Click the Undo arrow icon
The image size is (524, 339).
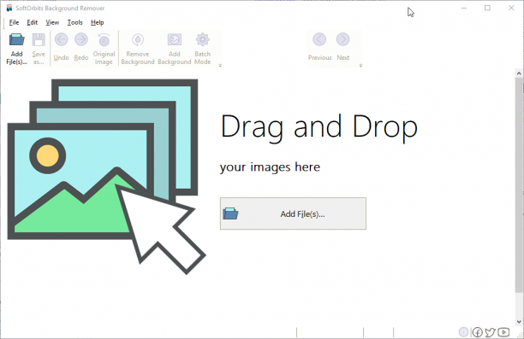coord(61,39)
